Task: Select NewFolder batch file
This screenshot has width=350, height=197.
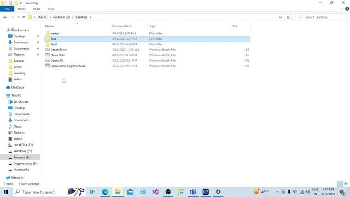Action: tap(58, 55)
